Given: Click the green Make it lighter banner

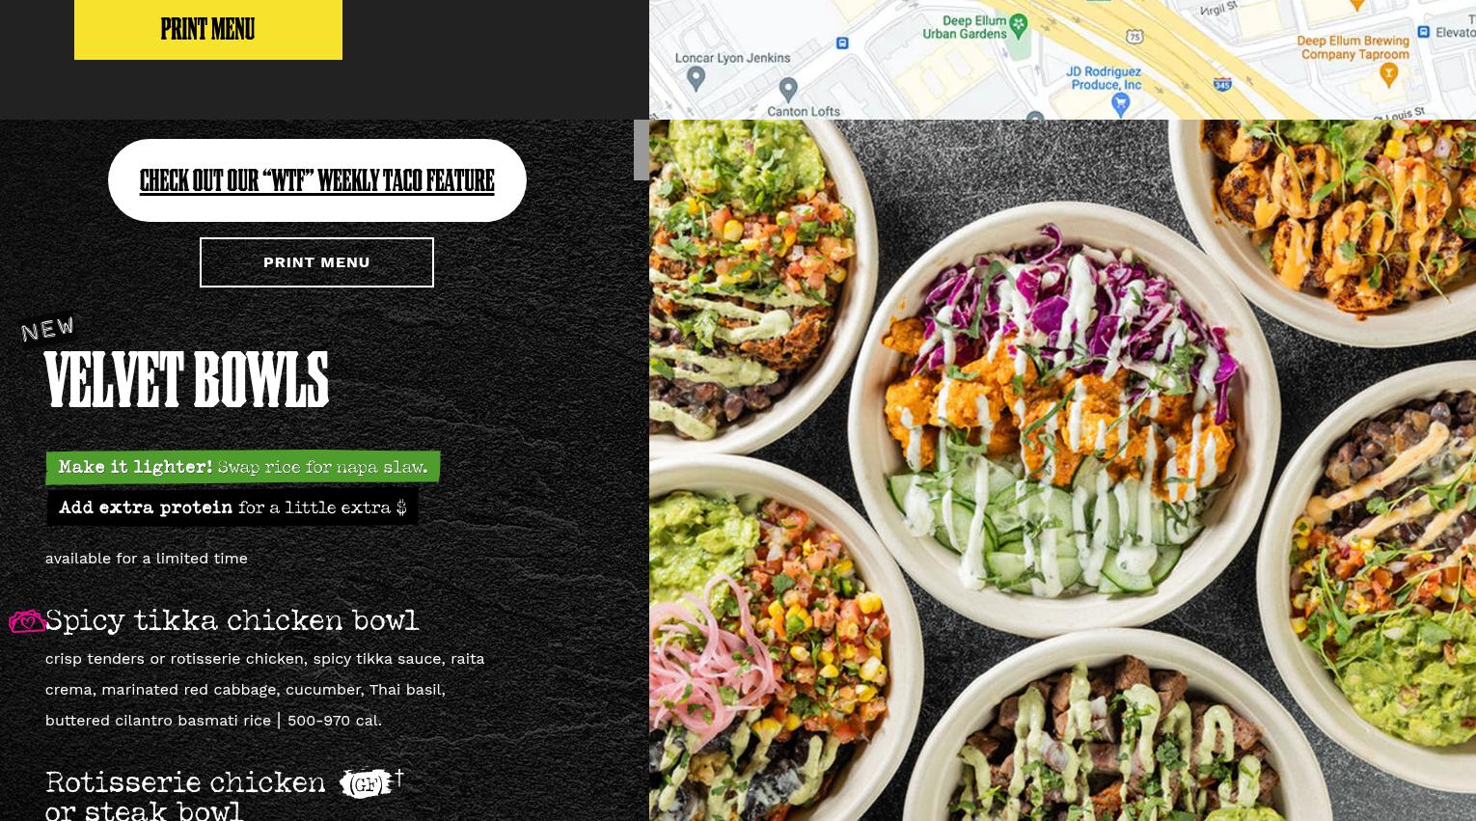Looking at the screenshot, I should tap(243, 467).
